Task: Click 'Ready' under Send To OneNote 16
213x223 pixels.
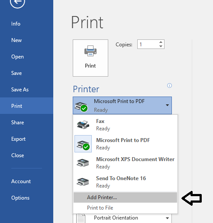Action: [103, 186]
